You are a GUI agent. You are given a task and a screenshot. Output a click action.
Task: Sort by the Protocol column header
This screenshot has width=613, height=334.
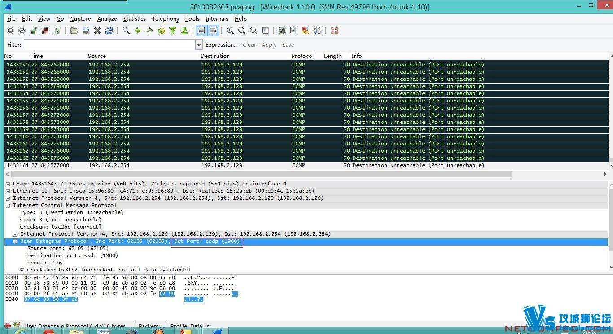pos(302,56)
